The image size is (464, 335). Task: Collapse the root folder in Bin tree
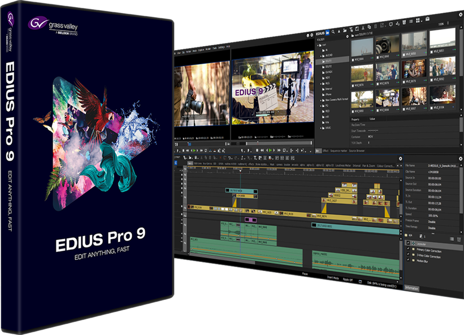(318, 45)
